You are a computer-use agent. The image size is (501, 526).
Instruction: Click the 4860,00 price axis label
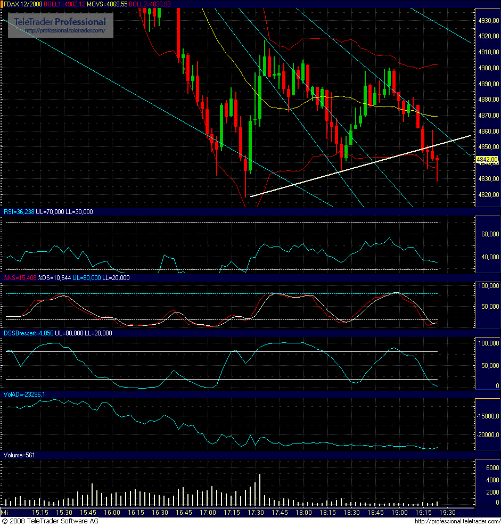(x=489, y=131)
